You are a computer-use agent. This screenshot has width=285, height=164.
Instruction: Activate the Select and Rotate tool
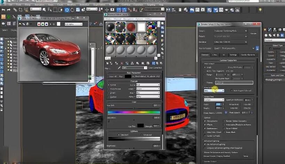coord(72,10)
